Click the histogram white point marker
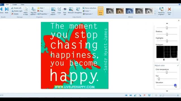This screenshot has width=181, height=101. (177, 59)
